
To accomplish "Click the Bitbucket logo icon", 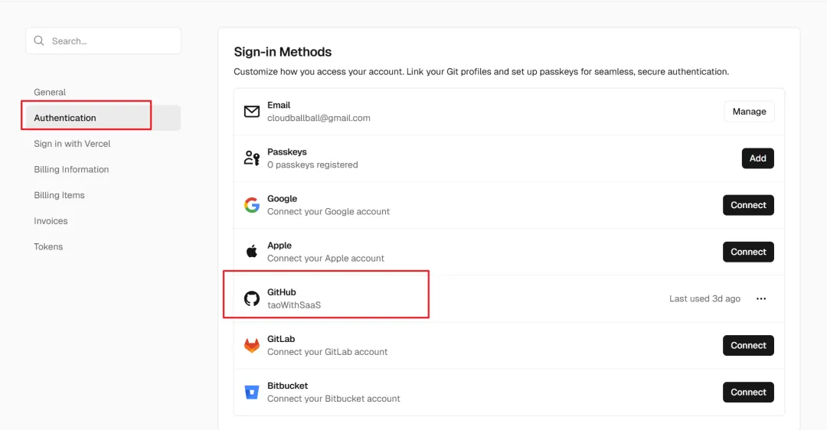I will pos(252,392).
